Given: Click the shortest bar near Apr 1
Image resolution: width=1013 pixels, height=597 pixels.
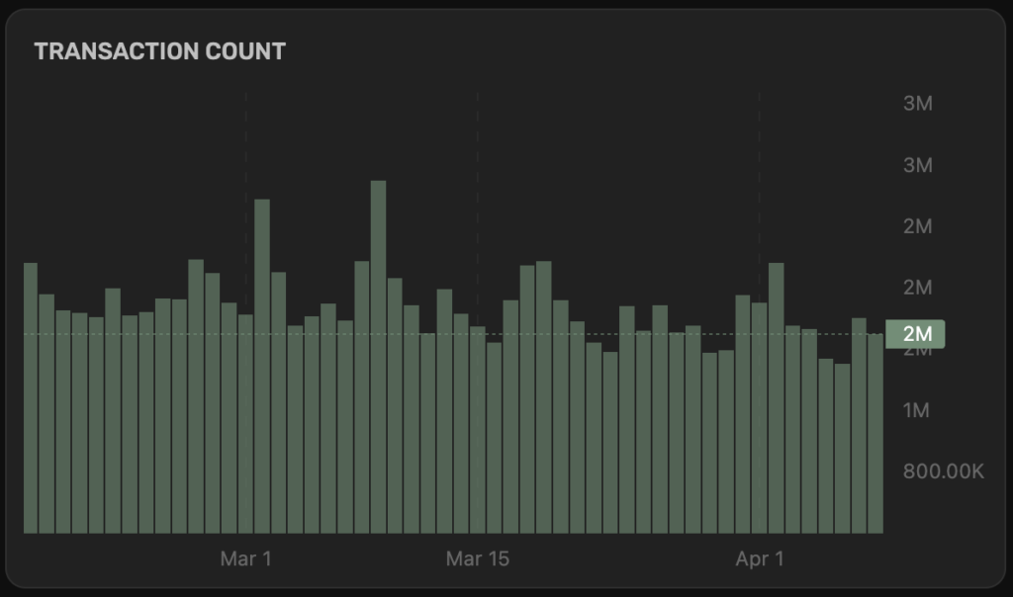Looking at the screenshot, I should point(841,445).
